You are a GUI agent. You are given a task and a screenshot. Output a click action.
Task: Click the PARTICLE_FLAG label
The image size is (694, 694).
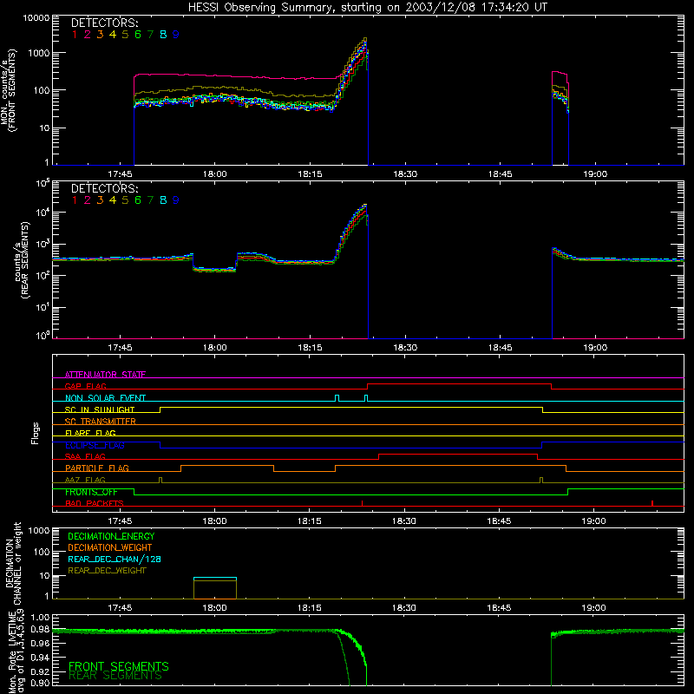[x=97, y=468]
